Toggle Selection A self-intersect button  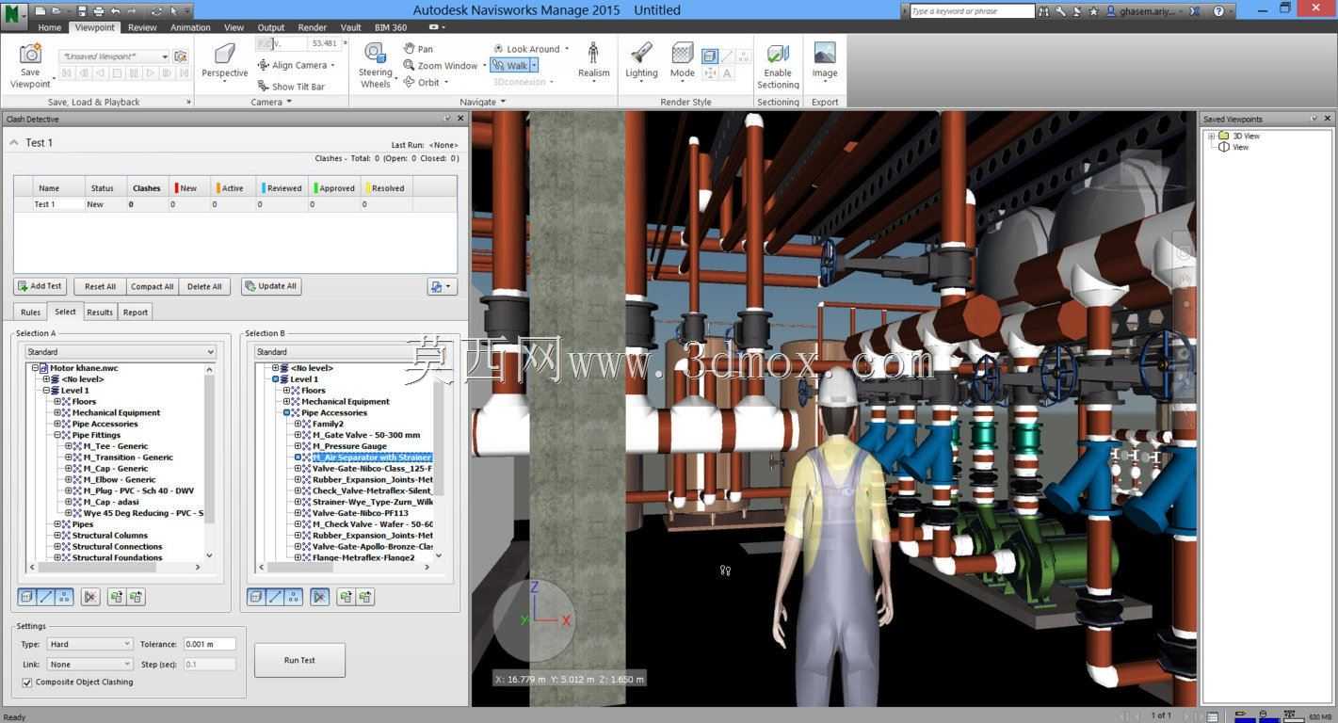pyautogui.click(x=90, y=597)
